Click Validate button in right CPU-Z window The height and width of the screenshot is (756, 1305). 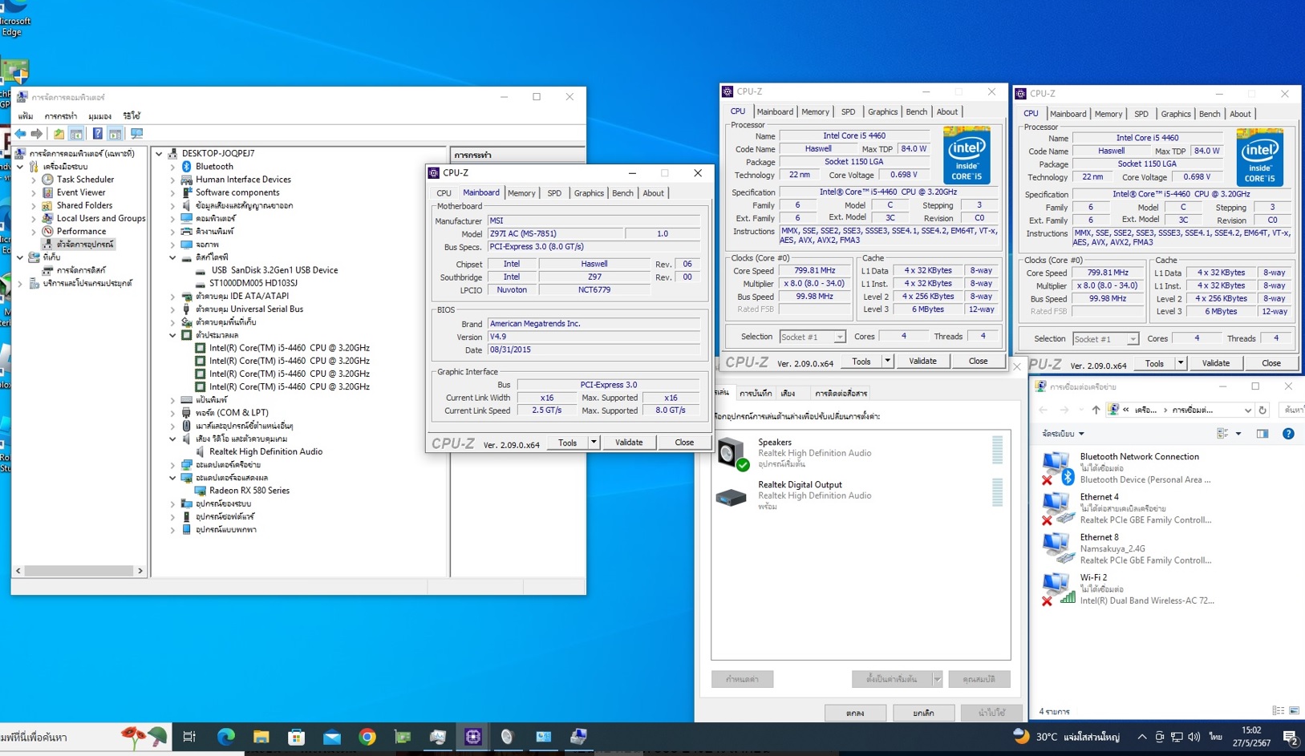1215,363
